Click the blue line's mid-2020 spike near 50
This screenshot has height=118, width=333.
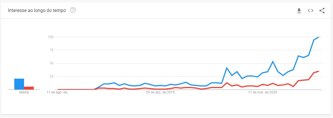tap(273, 62)
